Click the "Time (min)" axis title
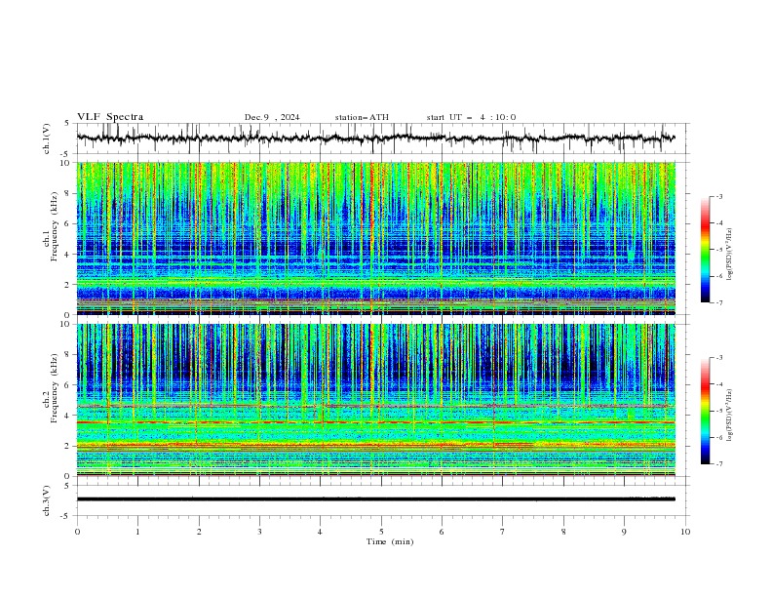Screen dimensions: 772x597 coord(390,541)
